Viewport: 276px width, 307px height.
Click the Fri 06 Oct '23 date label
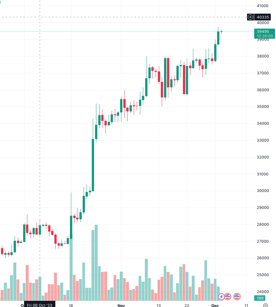pos(40,305)
